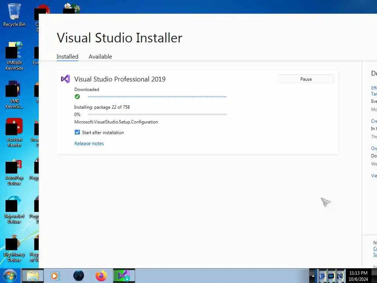Screen dimensions: 377x283
Task: Switch to the Installed tab
Action: [67, 56]
